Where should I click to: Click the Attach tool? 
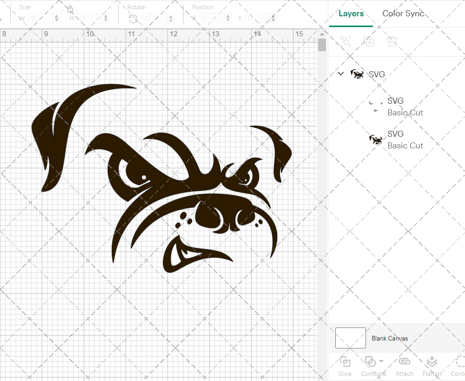tap(404, 366)
